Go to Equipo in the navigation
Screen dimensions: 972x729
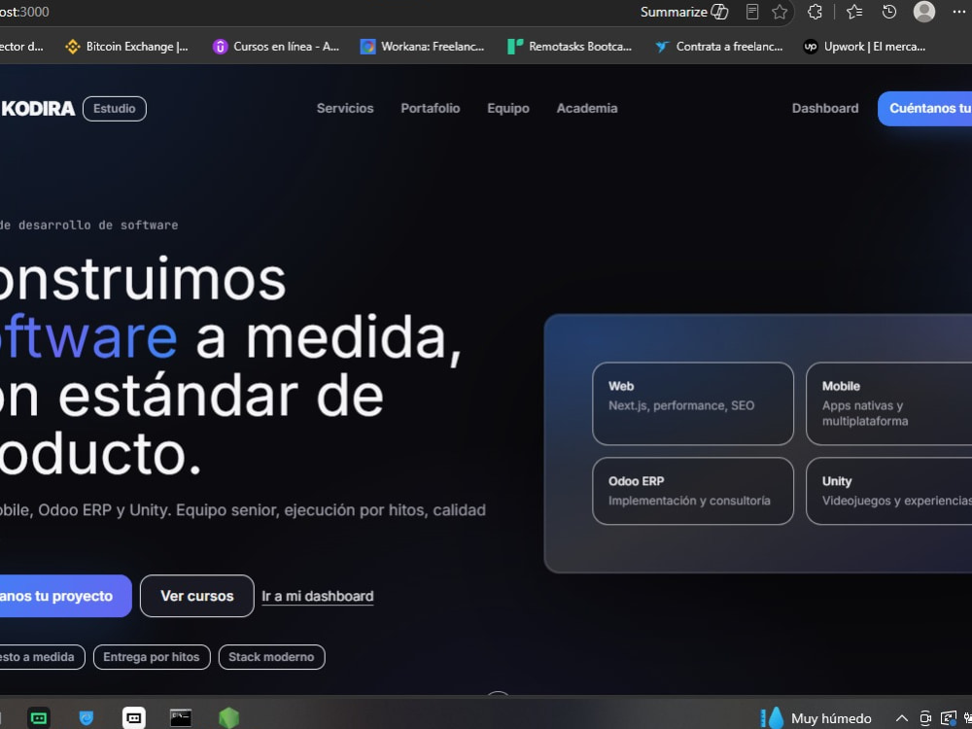click(x=508, y=109)
